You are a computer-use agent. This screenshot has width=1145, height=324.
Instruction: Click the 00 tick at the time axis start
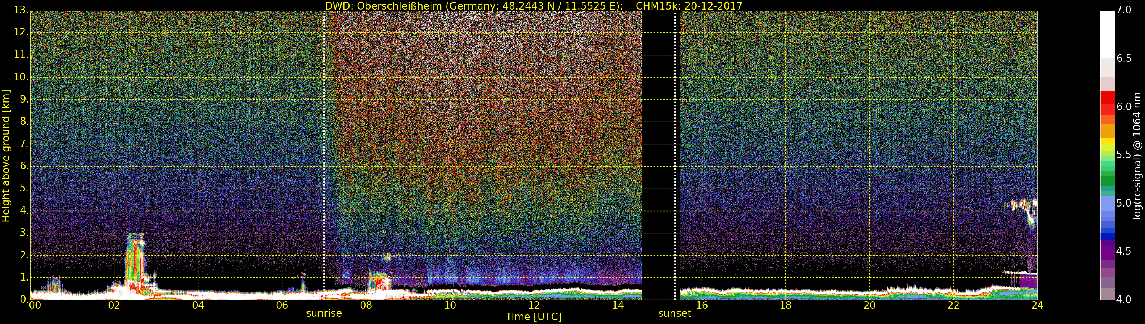point(35,305)
